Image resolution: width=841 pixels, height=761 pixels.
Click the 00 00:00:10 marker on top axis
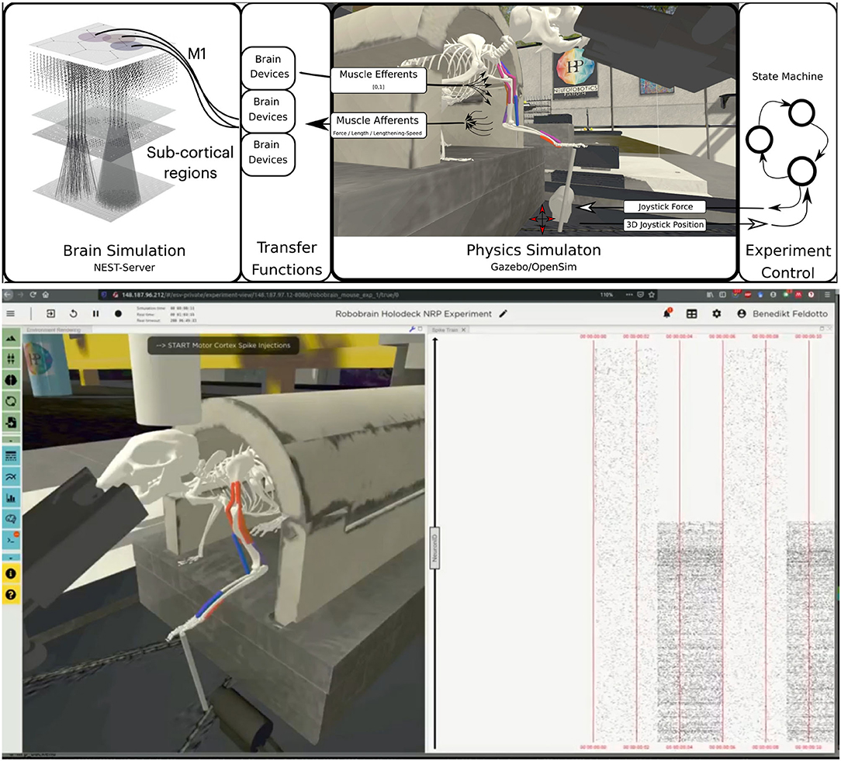[x=808, y=336]
